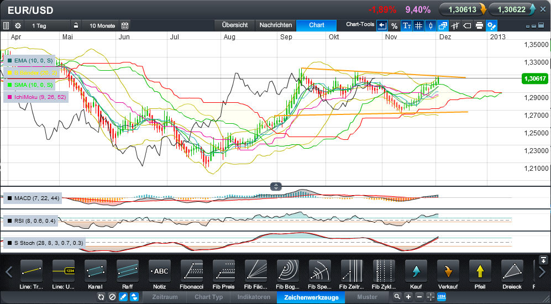Collapse the tools panel download arrow

tap(543, 260)
